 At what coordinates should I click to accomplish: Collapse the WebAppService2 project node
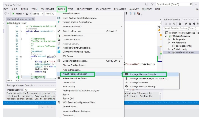(x=166, y=36)
